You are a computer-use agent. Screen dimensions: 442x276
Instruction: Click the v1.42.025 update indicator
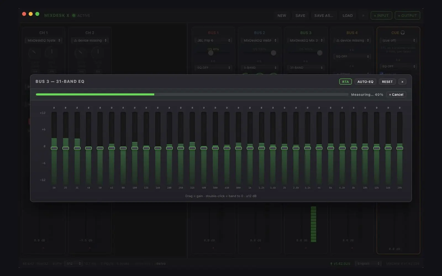(340, 264)
